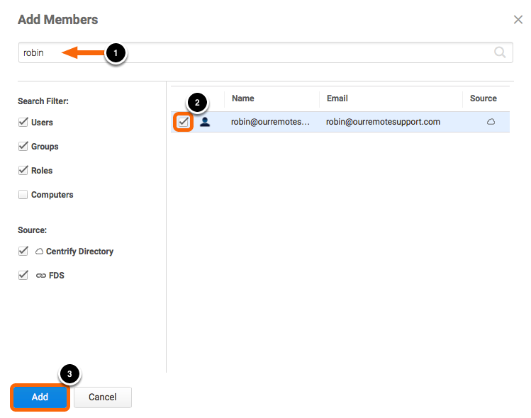This screenshot has width=531, height=418.
Task: Click the Roles filter label
Action: 42,171
